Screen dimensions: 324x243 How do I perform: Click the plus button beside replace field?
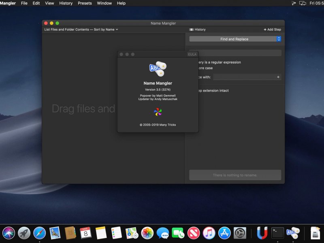(278, 77)
